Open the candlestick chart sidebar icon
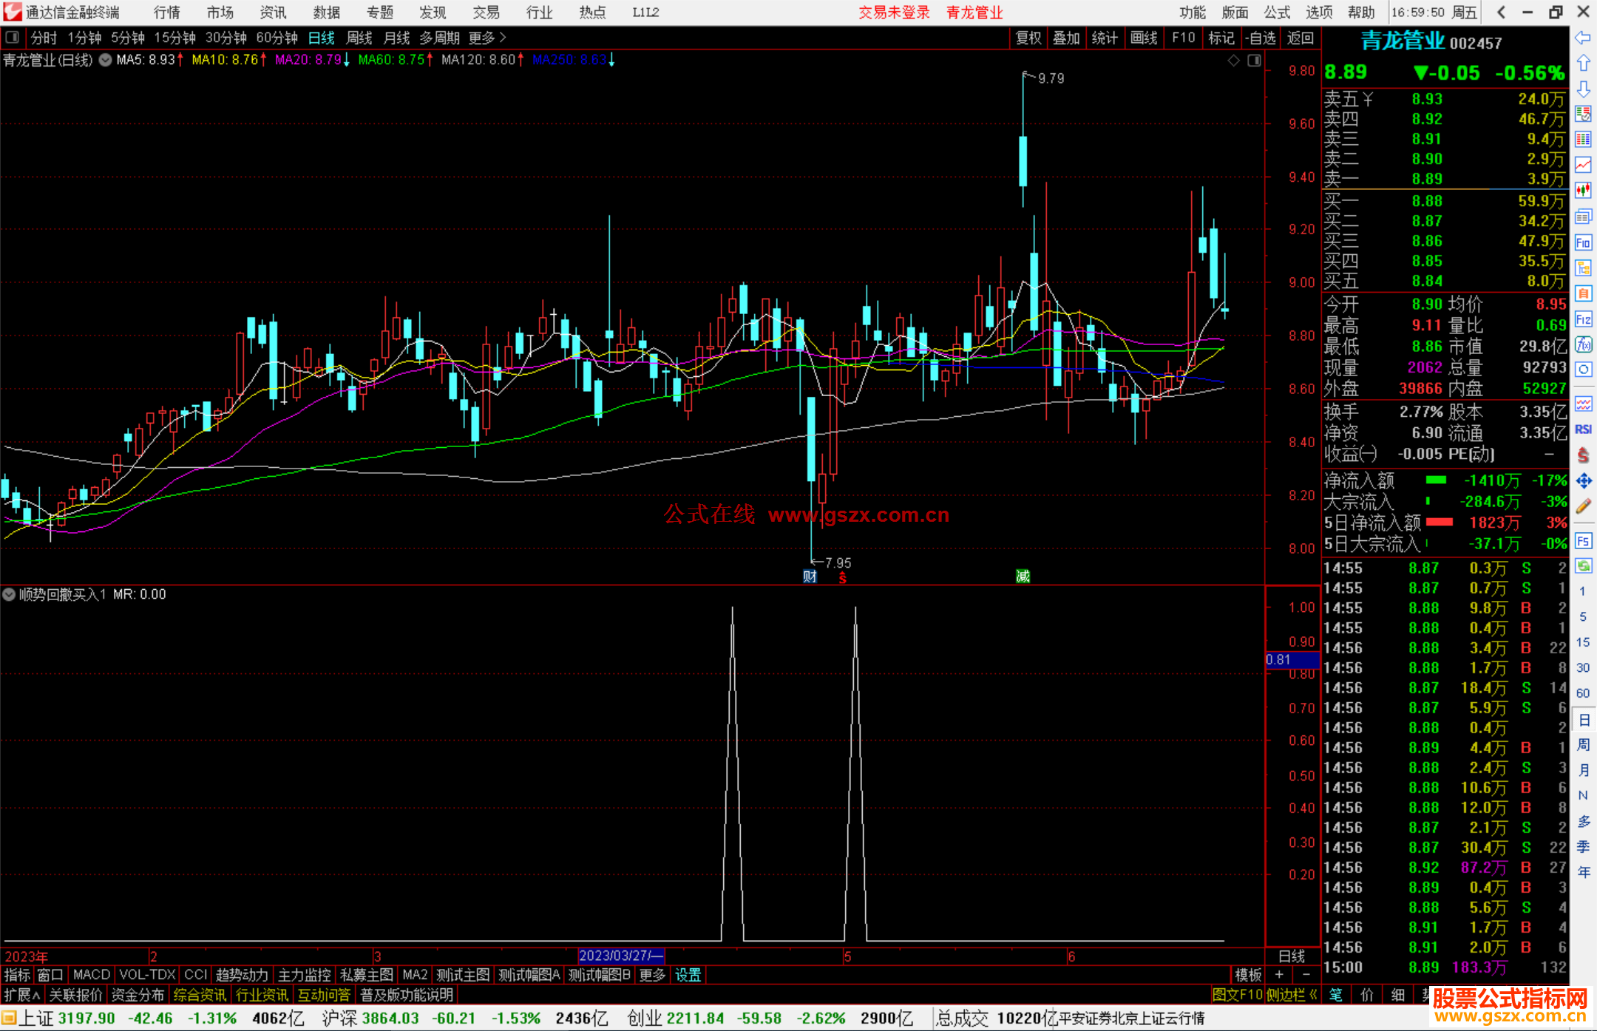 [1583, 191]
